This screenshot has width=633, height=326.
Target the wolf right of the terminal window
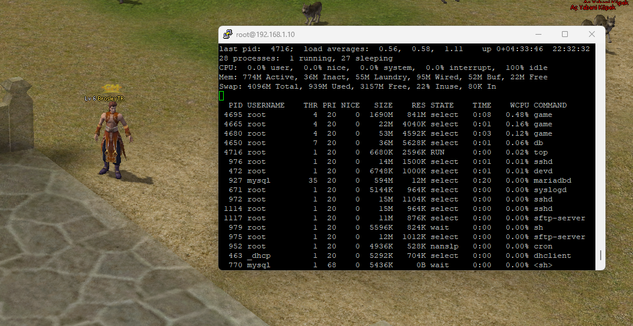click(x=609, y=26)
